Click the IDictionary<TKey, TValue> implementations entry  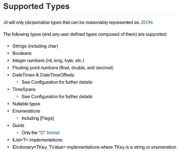(x=94, y=147)
